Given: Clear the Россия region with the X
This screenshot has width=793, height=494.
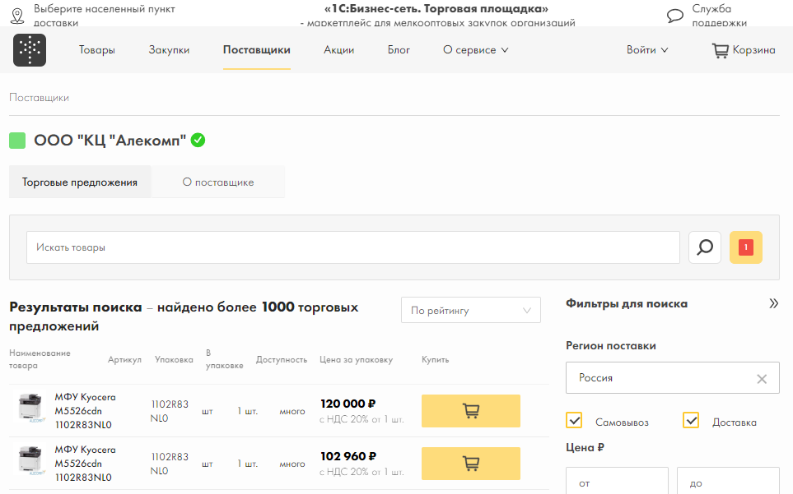Looking at the screenshot, I should 761,378.
